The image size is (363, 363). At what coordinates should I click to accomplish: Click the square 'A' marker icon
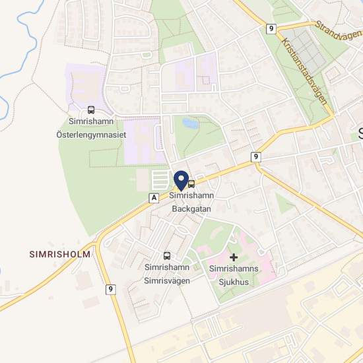[x=154, y=198]
